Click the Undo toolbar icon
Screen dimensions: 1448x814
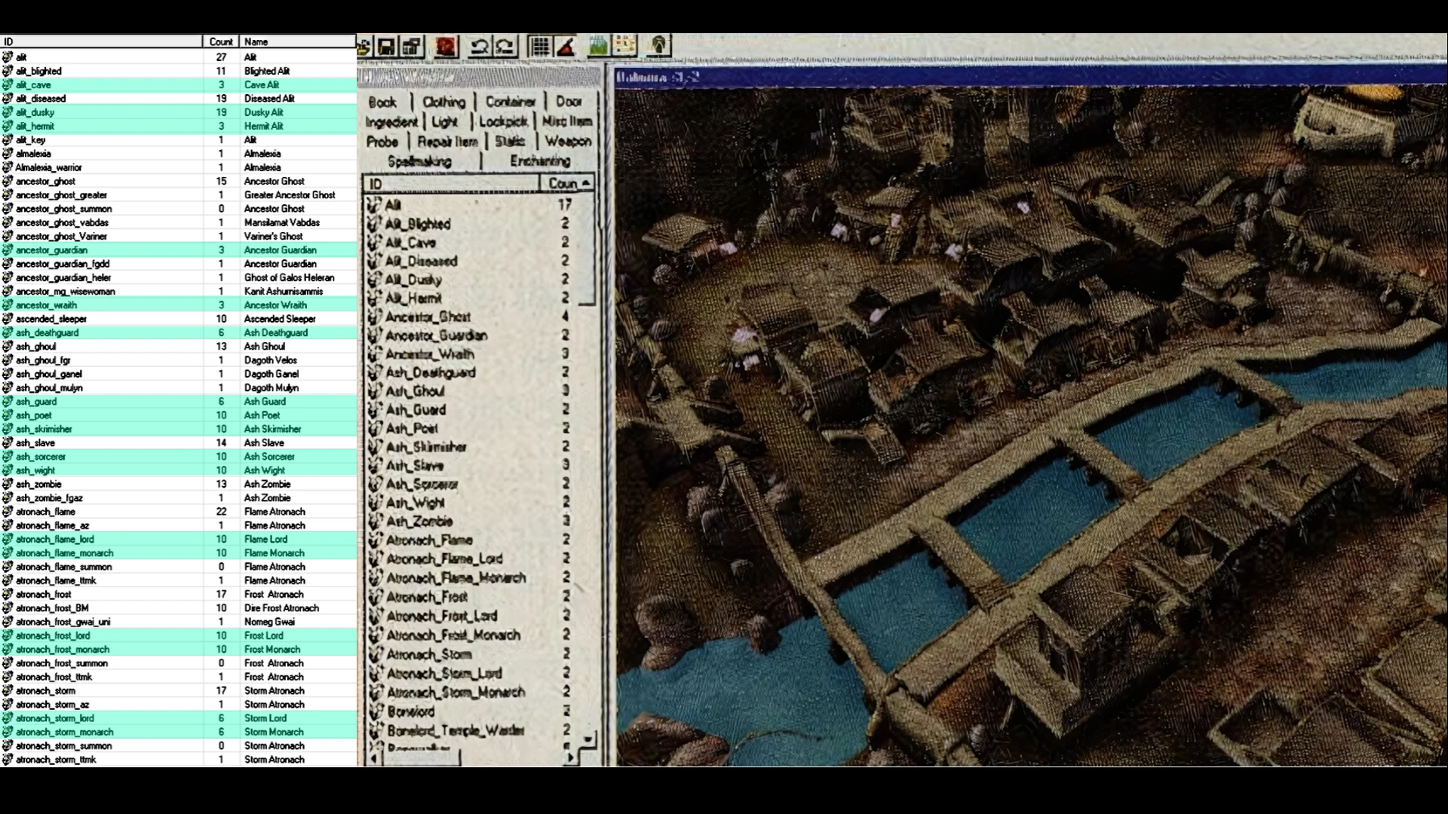pos(480,47)
